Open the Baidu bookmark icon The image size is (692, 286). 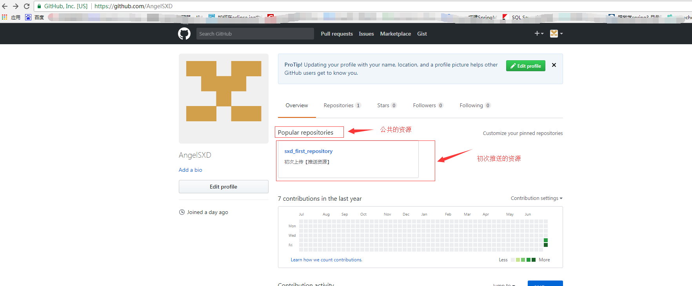click(28, 17)
